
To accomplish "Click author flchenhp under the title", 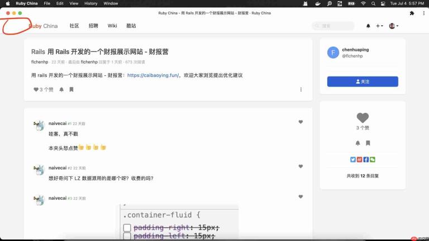I will tap(40, 62).
